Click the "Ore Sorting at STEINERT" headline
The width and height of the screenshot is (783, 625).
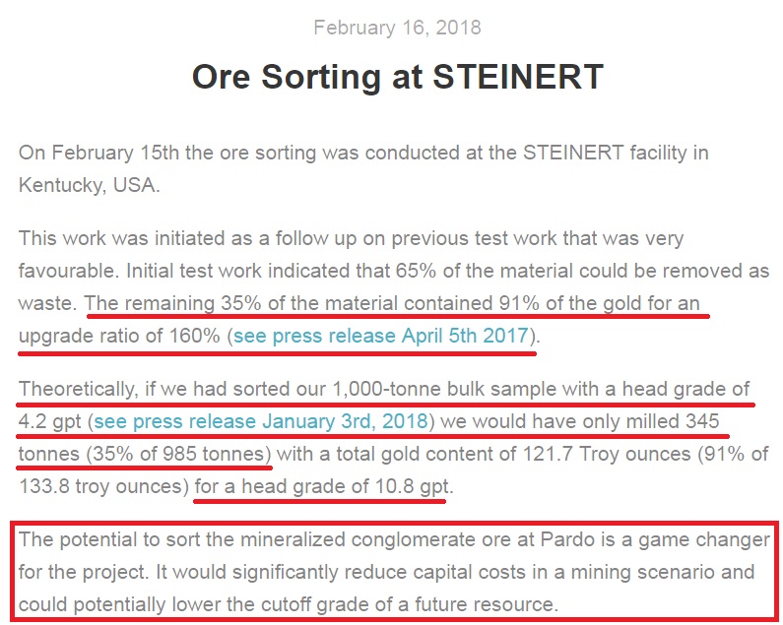398,77
